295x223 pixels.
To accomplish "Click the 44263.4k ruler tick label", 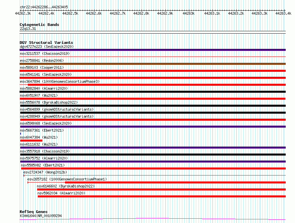I will (283, 13).
